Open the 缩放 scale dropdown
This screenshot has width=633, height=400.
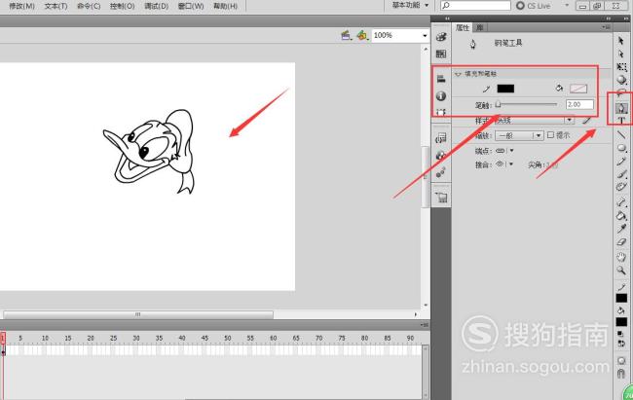[x=520, y=135]
